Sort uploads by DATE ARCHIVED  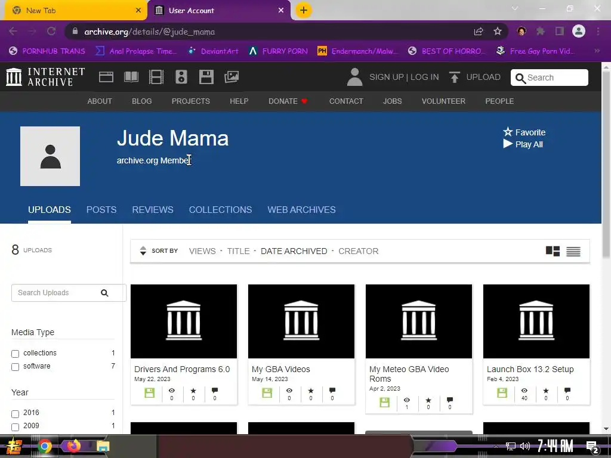(294, 251)
